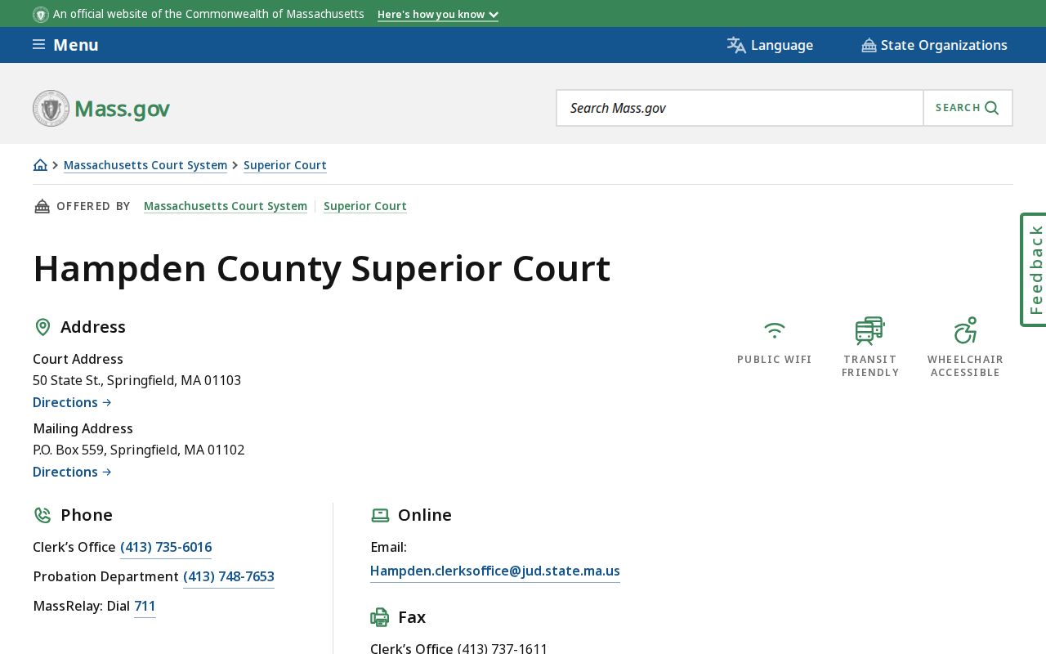The height and width of the screenshot is (654, 1046).
Task: Click the Massachusetts seal in top banner
Action: click(41, 15)
